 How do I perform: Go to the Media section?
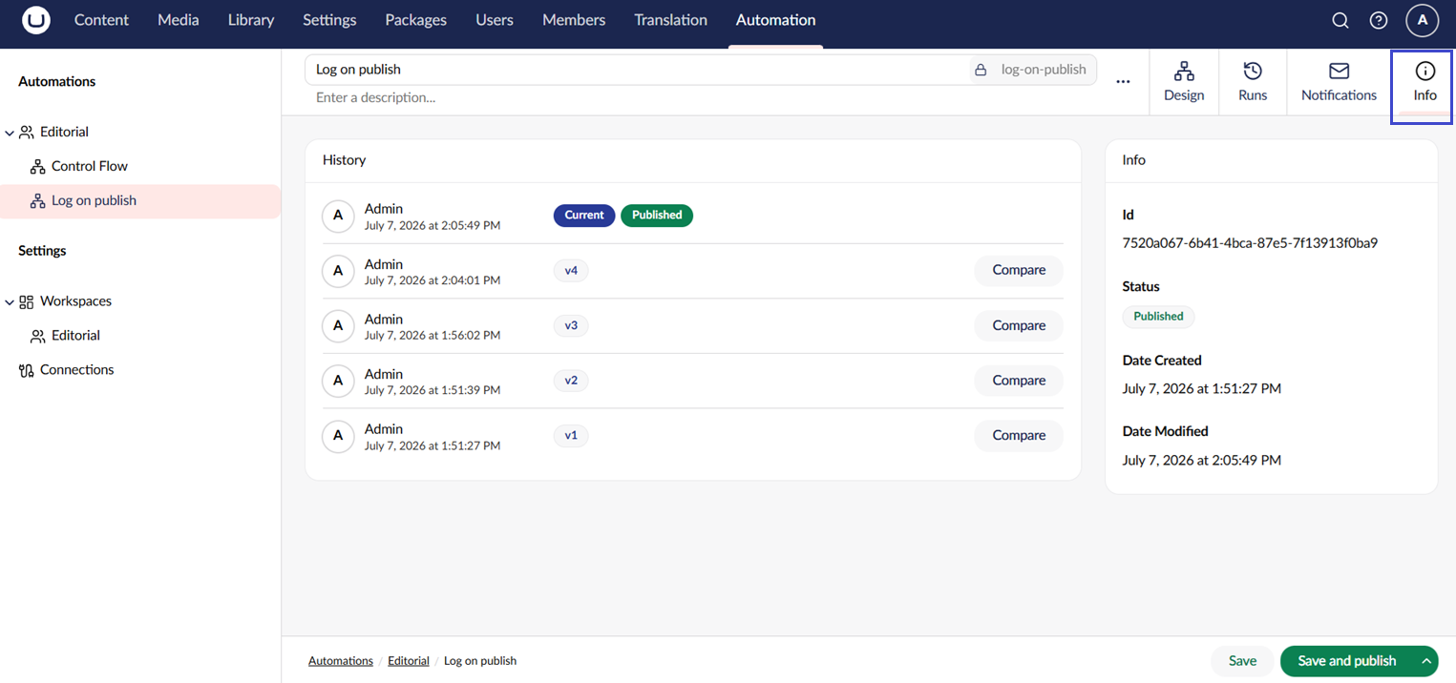click(x=179, y=20)
